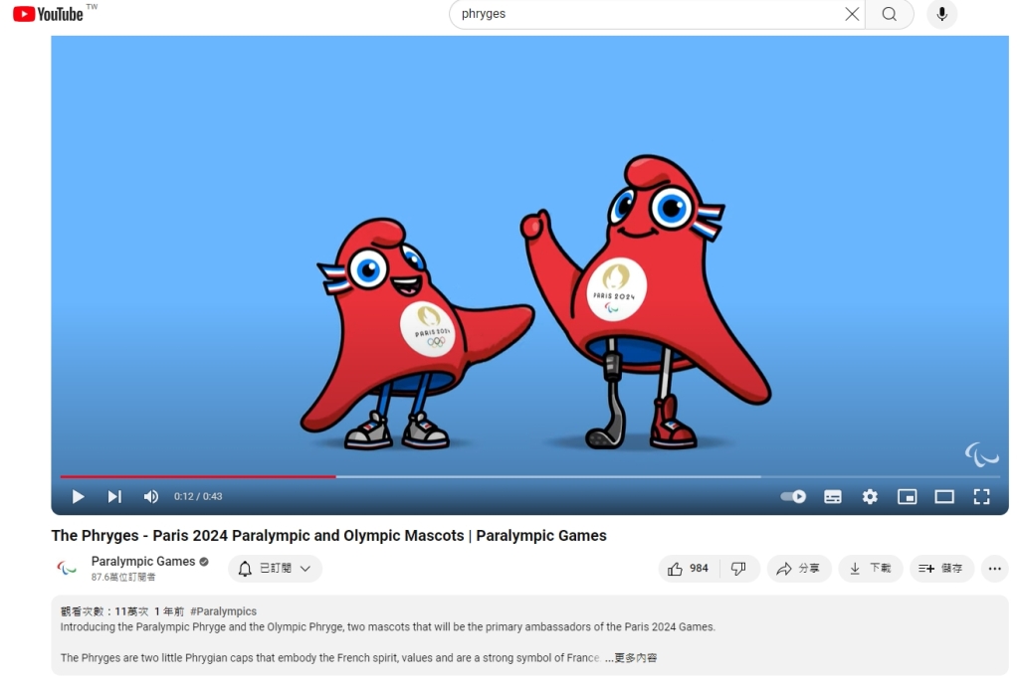Screen dimensions: 1019x688
Task: Open the video settings gear
Action: pyautogui.click(x=870, y=497)
